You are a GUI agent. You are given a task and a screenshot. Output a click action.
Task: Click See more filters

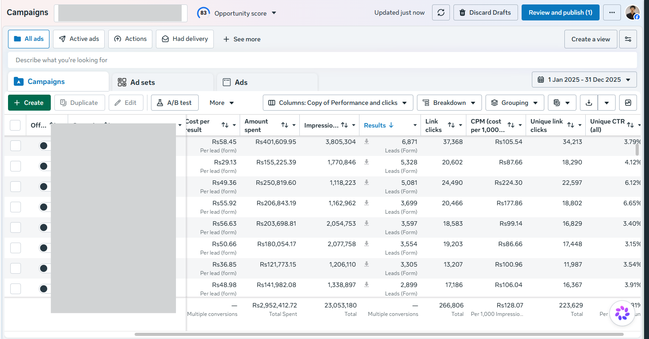[x=242, y=39]
